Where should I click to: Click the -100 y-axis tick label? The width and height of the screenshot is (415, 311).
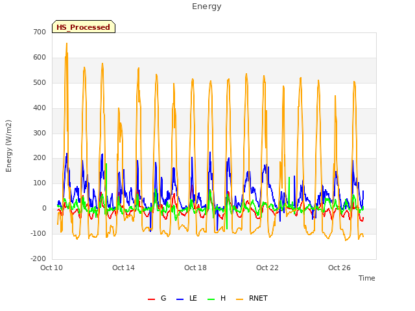pyautogui.click(x=38, y=233)
